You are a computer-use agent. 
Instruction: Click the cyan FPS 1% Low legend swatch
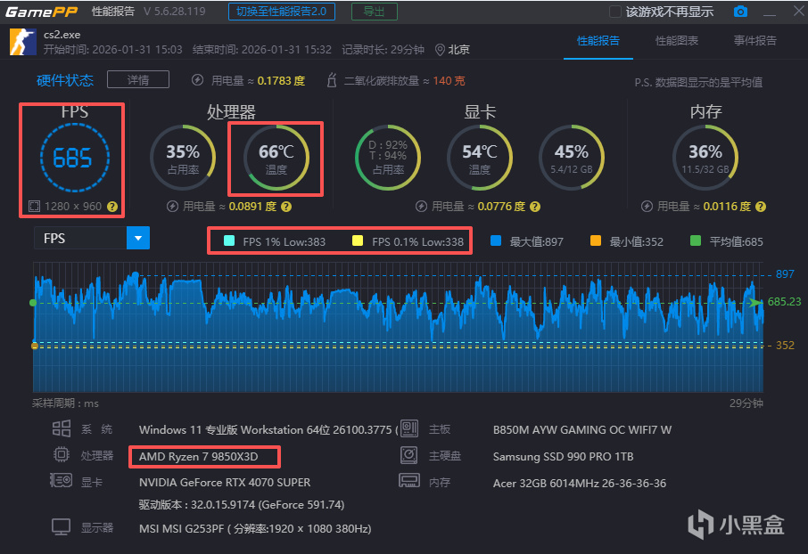(229, 241)
